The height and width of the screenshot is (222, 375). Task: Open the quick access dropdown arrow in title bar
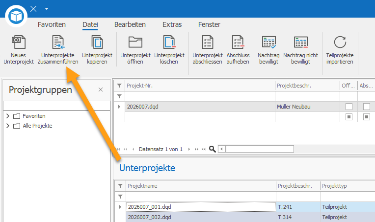point(47,9)
